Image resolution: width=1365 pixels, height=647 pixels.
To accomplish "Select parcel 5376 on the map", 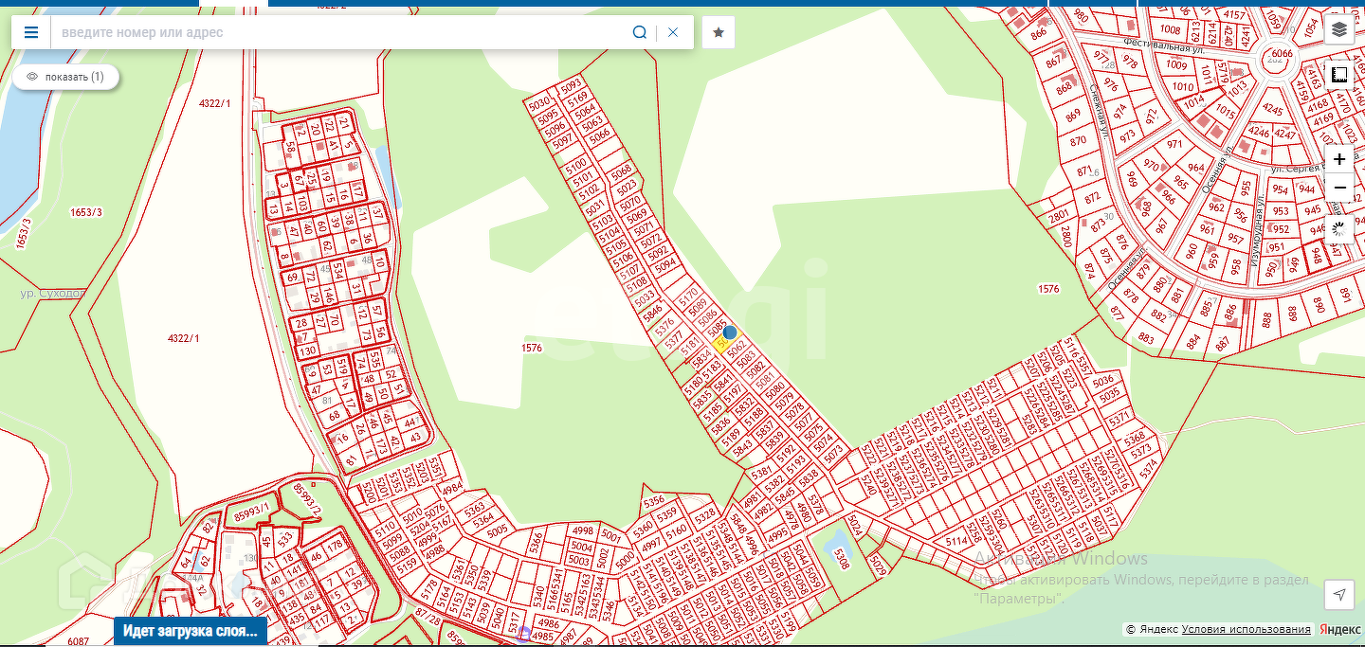I will (666, 326).
